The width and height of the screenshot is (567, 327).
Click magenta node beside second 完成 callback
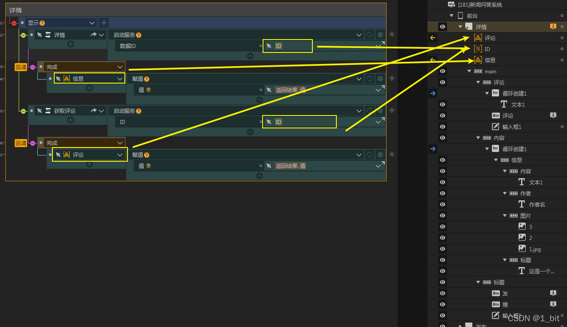point(32,143)
